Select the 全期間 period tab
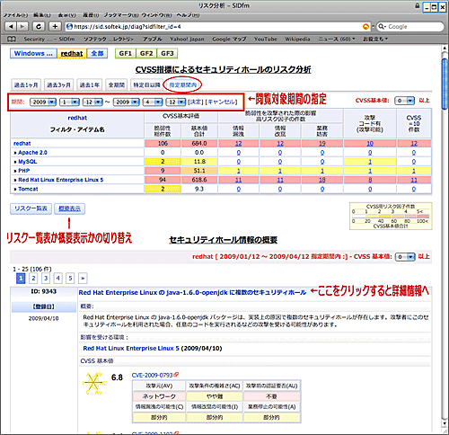449x435 pixels. point(117,85)
